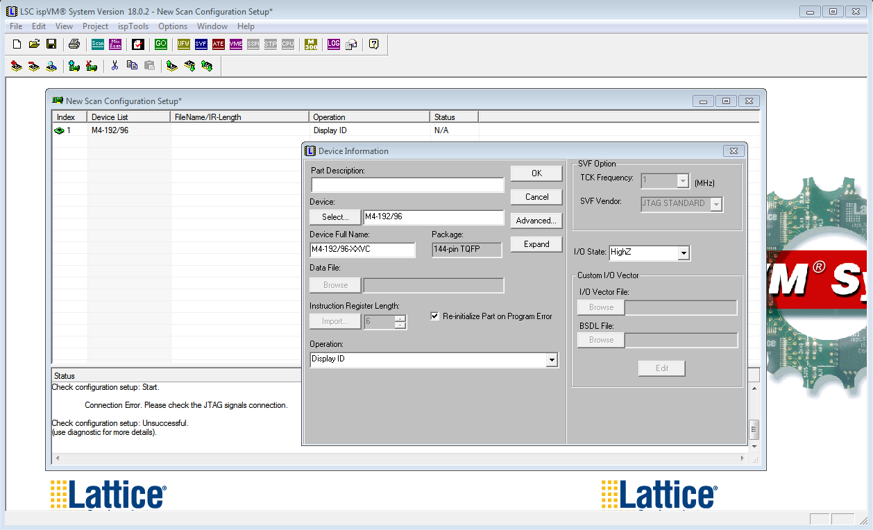Open the Options menu

173,26
